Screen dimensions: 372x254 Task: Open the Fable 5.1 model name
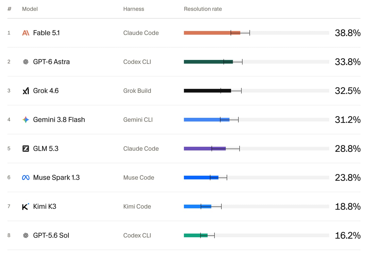point(47,33)
